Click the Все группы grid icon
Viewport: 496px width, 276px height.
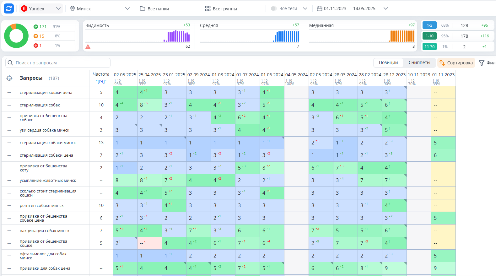point(208,8)
